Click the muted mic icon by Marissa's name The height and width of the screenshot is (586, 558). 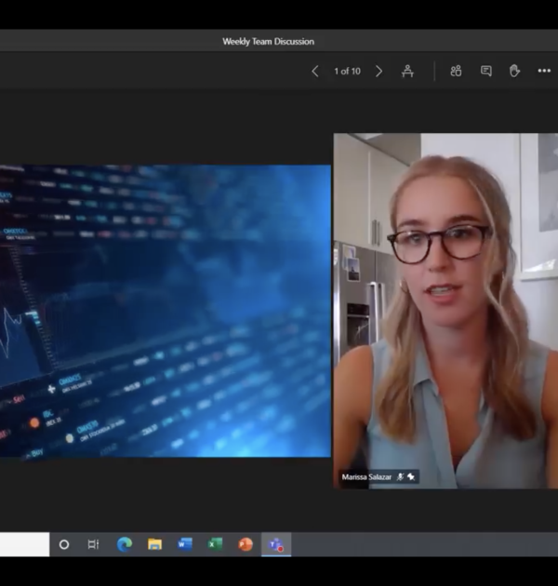point(401,477)
